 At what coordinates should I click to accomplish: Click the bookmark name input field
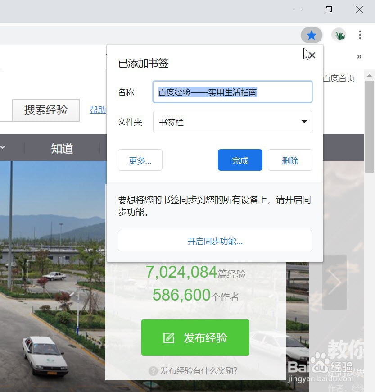coord(232,92)
